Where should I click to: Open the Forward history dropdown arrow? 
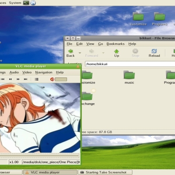[103, 52]
